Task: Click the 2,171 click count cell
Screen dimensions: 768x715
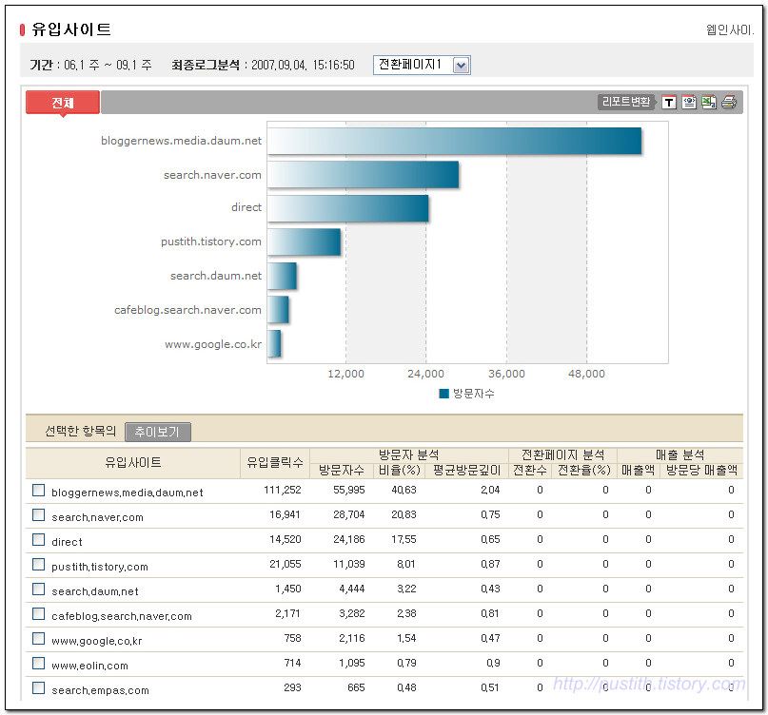Action: [287, 613]
